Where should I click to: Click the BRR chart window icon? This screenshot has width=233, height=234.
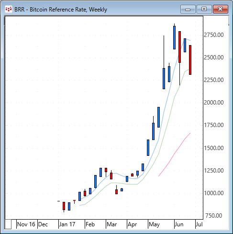(9, 9)
